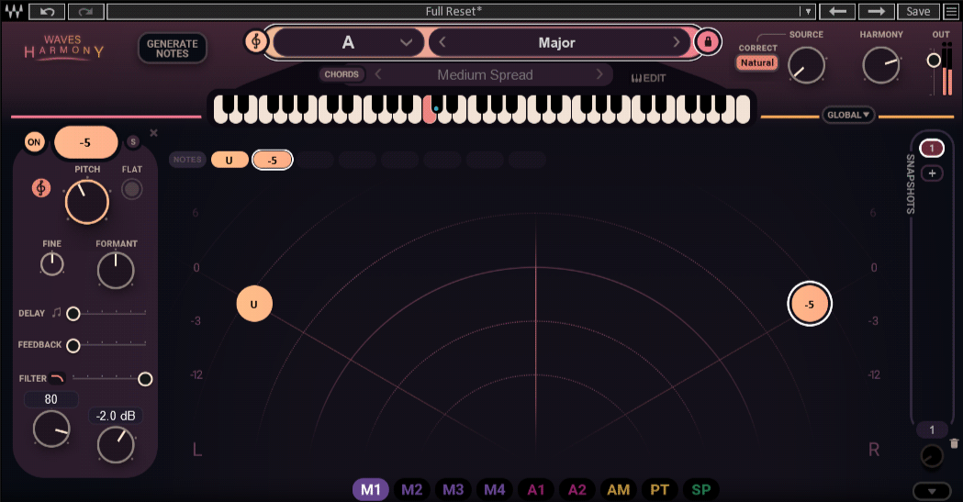Click the U voice circle on the stage
This screenshot has width=963, height=502.
click(x=254, y=304)
